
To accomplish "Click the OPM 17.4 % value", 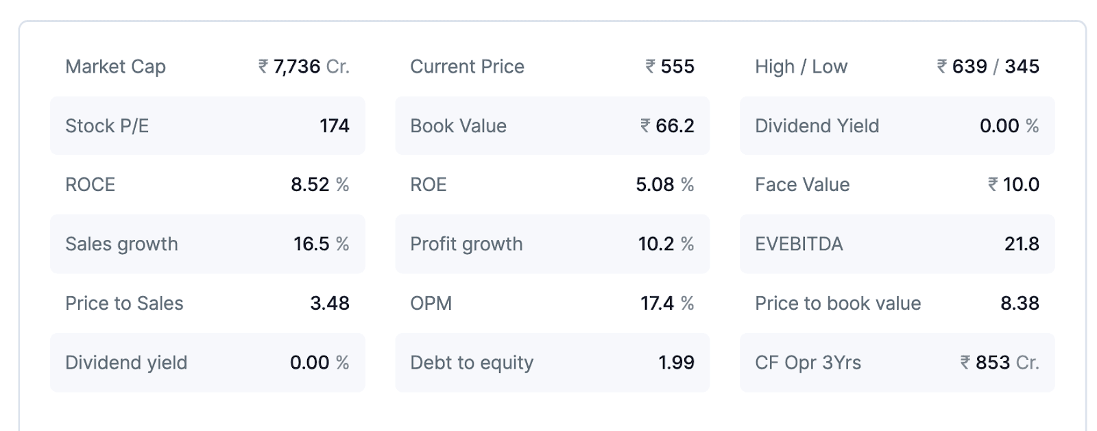I will pos(666,304).
